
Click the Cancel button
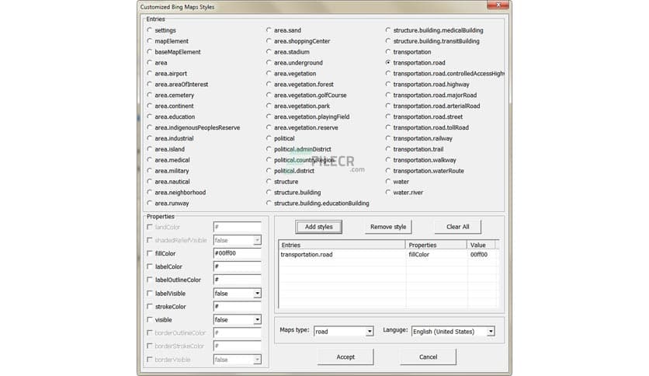click(428, 357)
